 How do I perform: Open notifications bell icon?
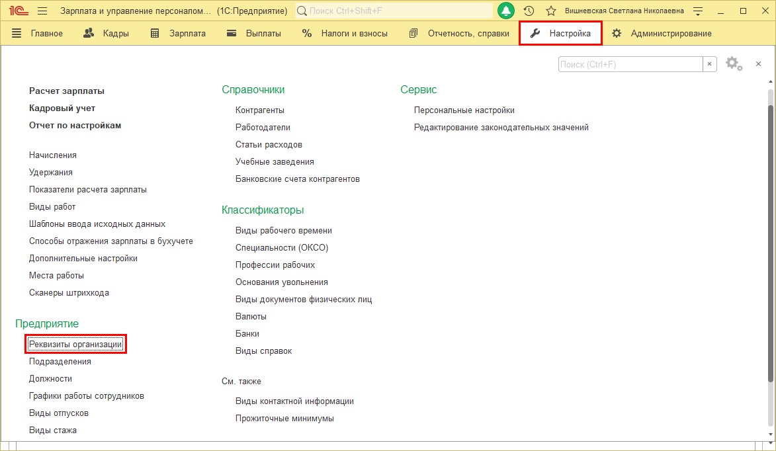click(x=506, y=11)
